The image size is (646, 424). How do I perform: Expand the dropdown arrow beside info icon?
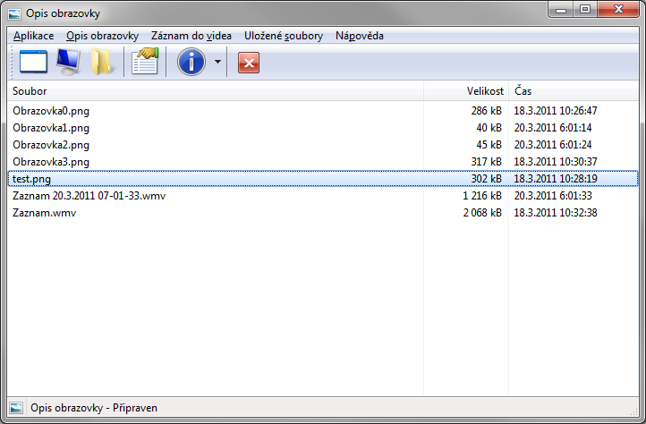click(x=217, y=64)
